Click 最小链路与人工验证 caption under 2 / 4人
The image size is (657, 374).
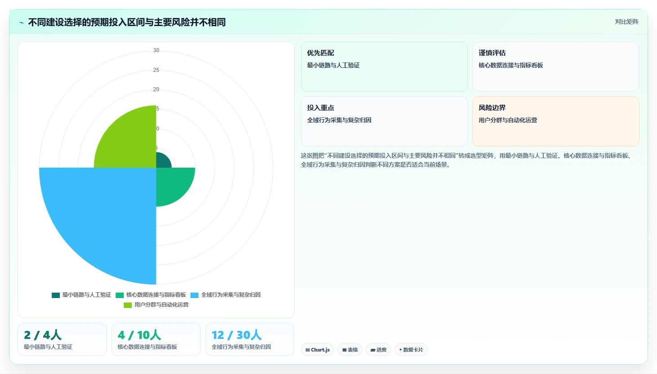pyautogui.click(x=48, y=347)
